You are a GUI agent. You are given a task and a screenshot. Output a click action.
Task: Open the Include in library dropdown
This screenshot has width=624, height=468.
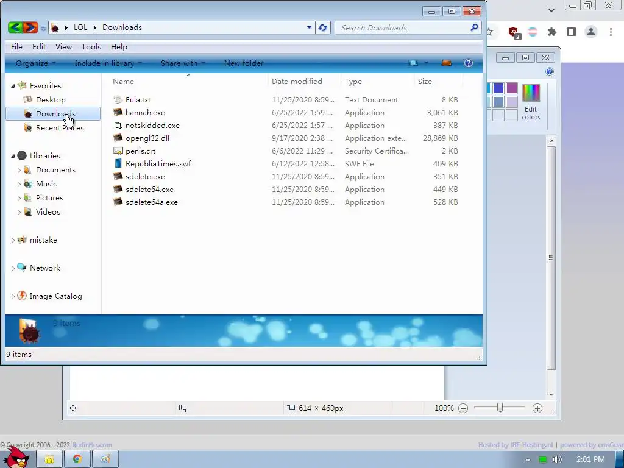pyautogui.click(x=108, y=63)
